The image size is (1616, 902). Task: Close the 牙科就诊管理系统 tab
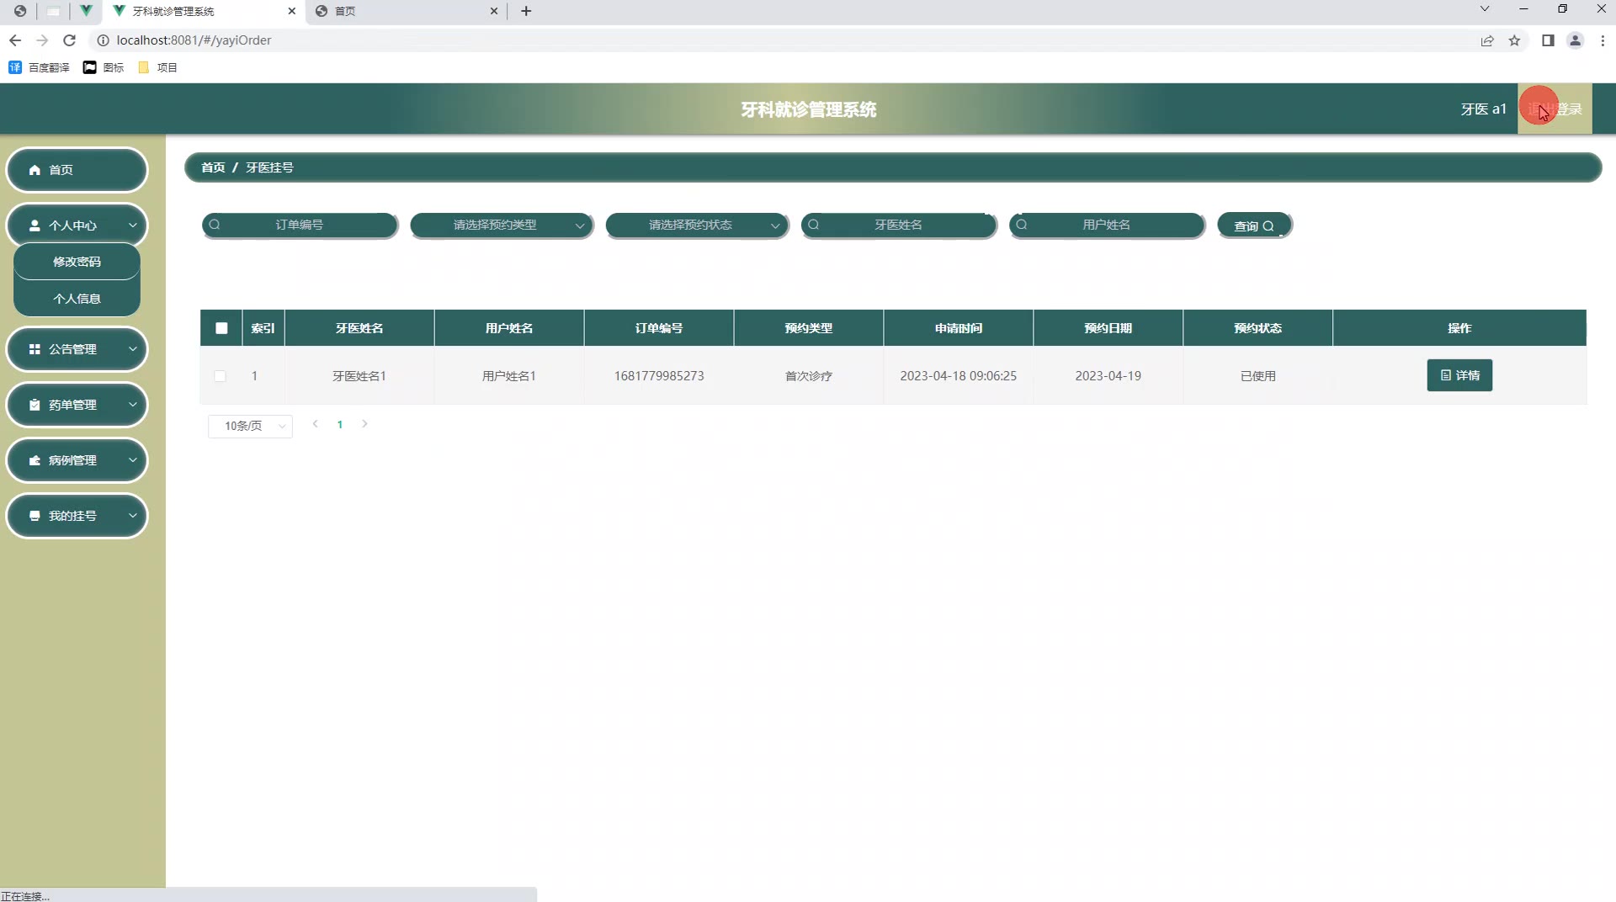292,11
